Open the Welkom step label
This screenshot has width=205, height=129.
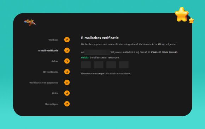53,40
